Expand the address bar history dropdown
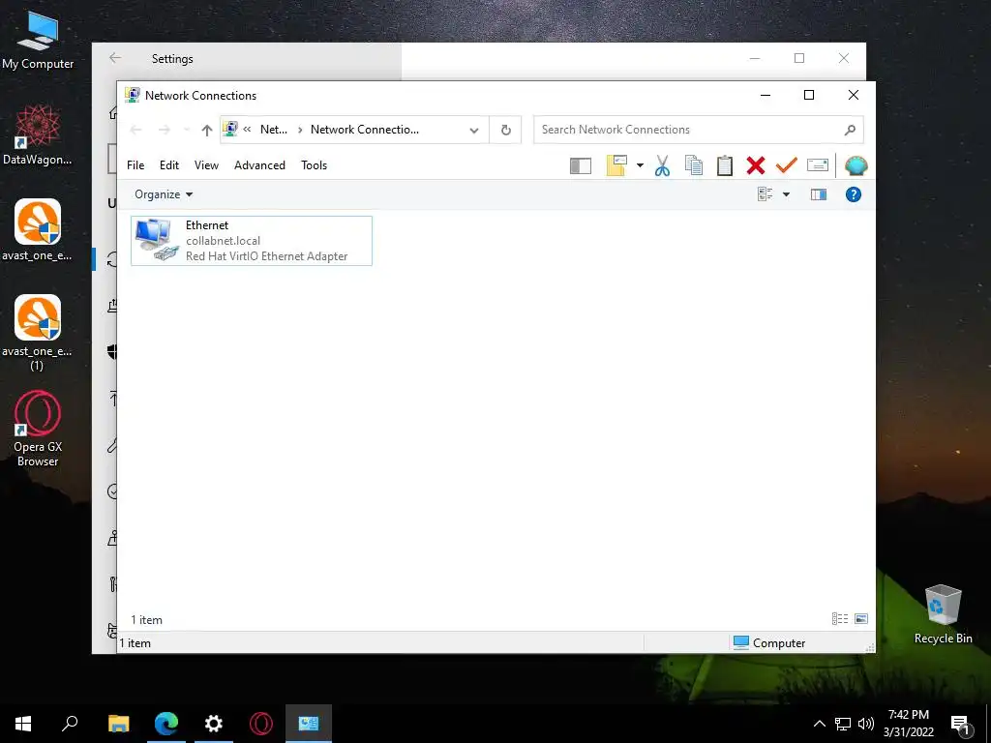This screenshot has width=991, height=743. [x=474, y=131]
